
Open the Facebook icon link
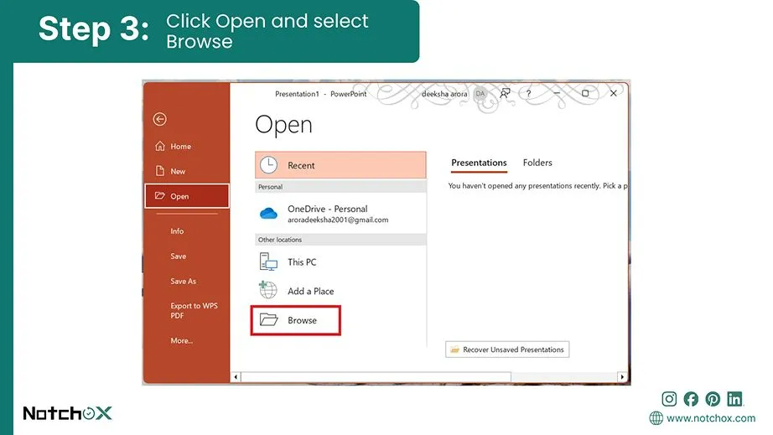pos(691,399)
